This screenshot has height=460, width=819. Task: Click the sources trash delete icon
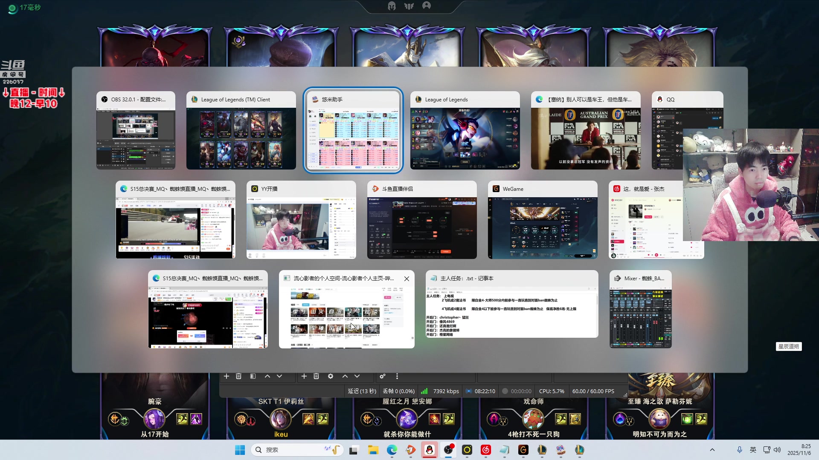pyautogui.click(x=316, y=376)
